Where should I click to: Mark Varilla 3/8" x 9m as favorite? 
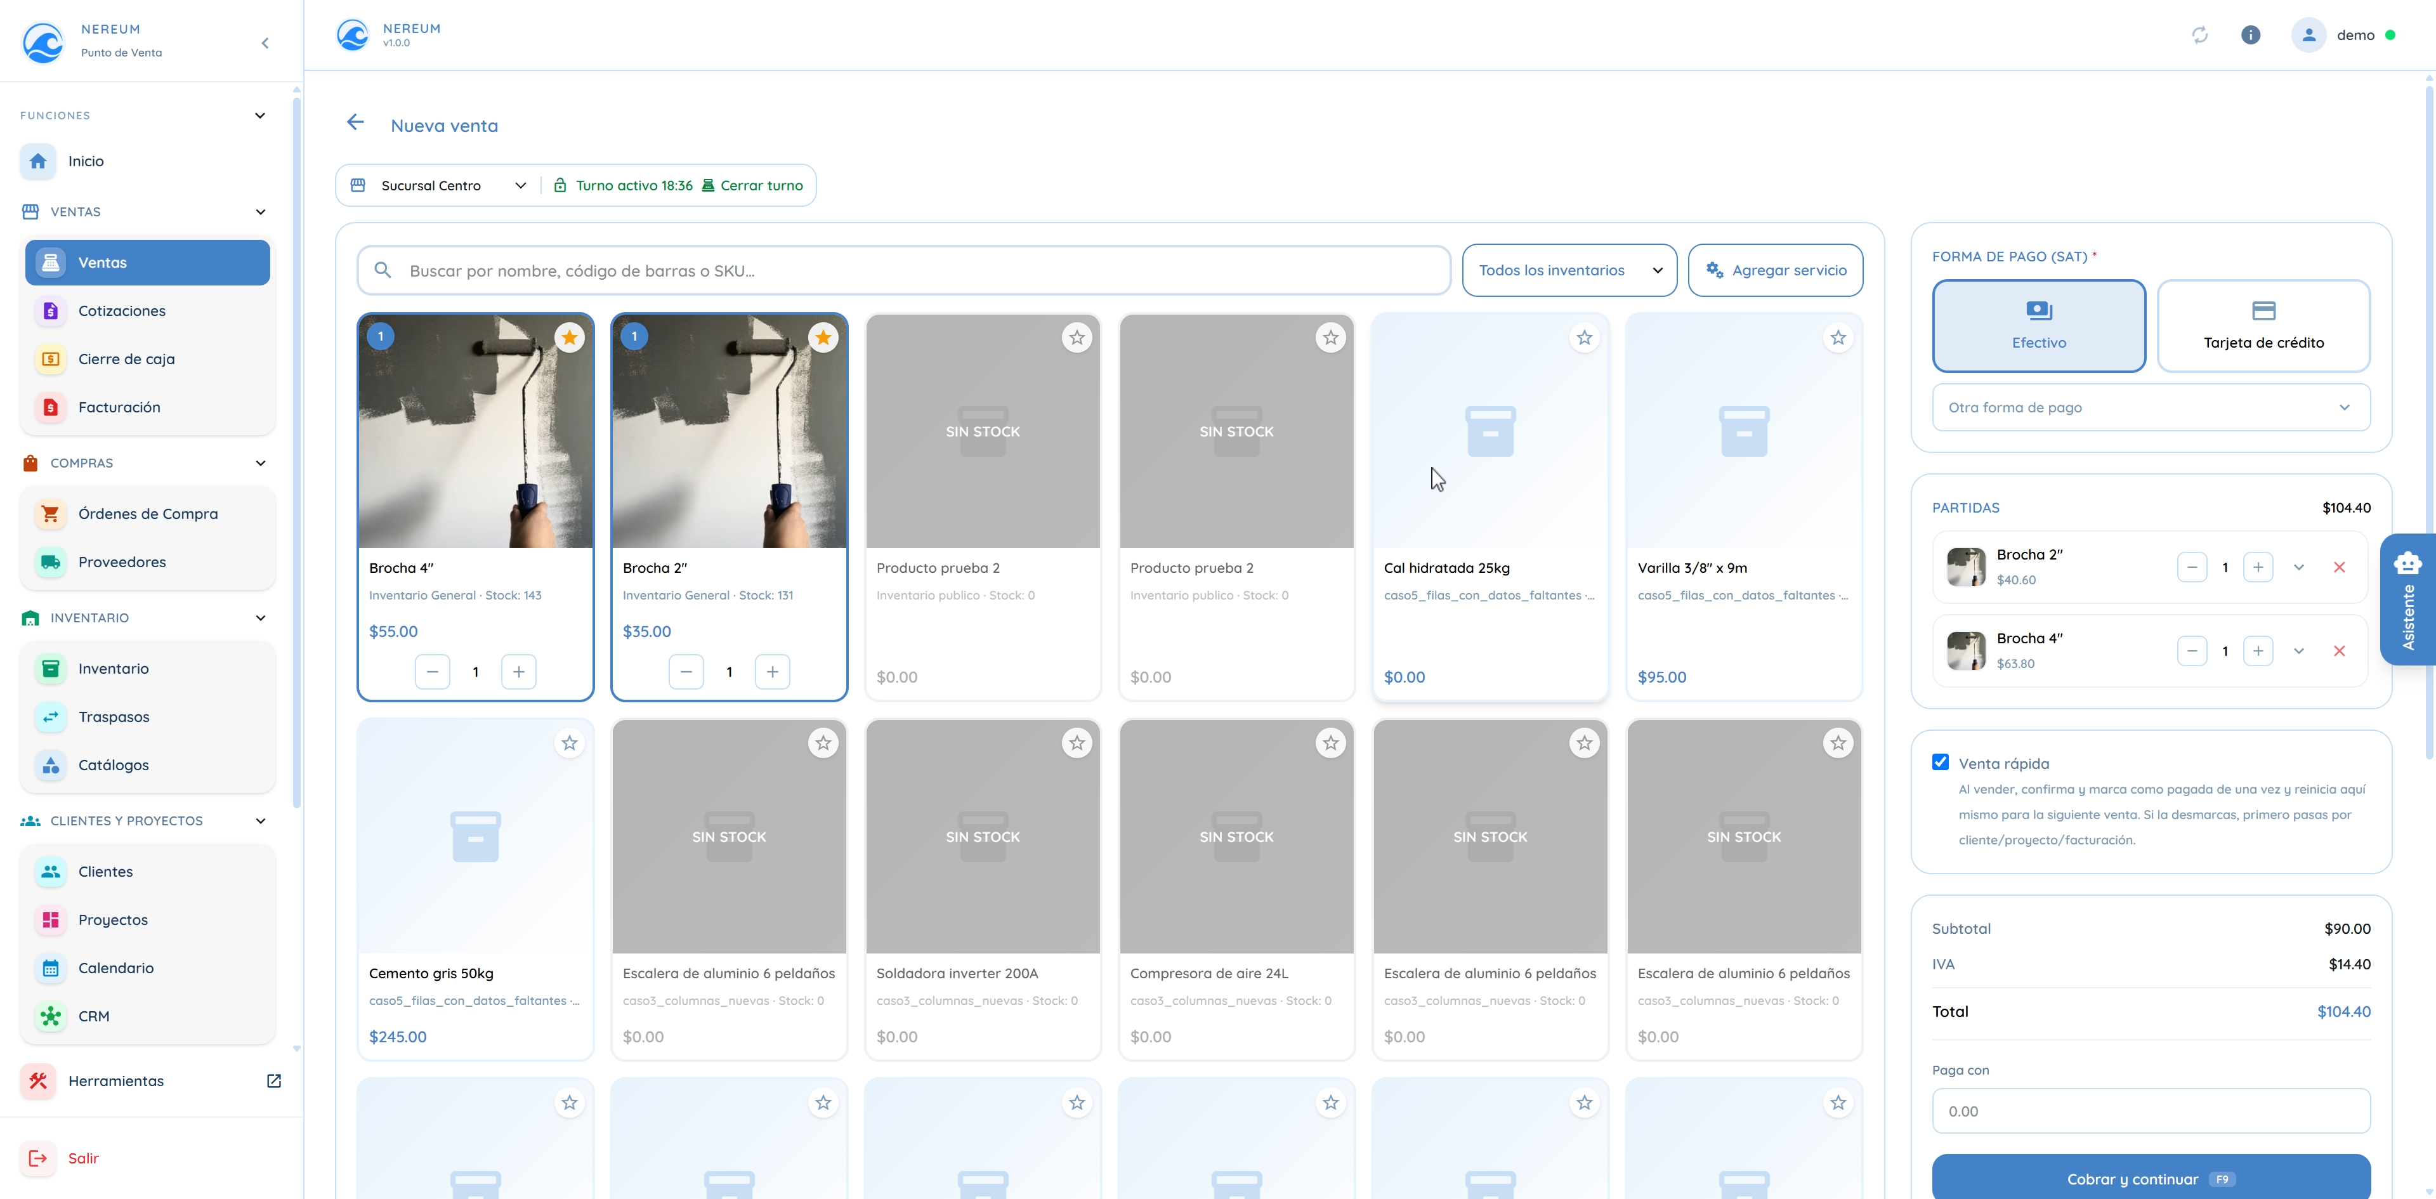(x=1838, y=337)
